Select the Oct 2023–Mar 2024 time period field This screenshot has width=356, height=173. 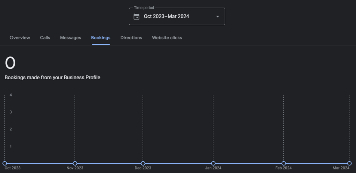[x=177, y=17]
